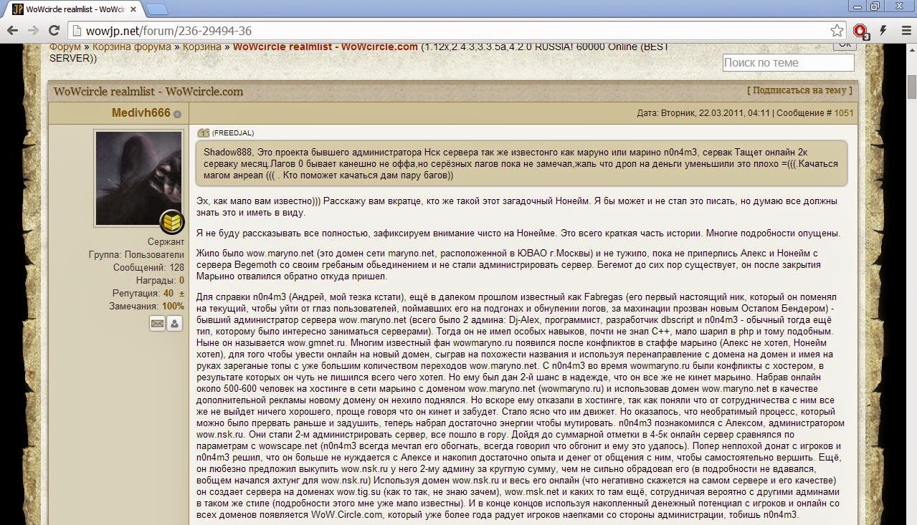917x525 pixels.
Task: Go forward in browser history
Action: point(33,31)
